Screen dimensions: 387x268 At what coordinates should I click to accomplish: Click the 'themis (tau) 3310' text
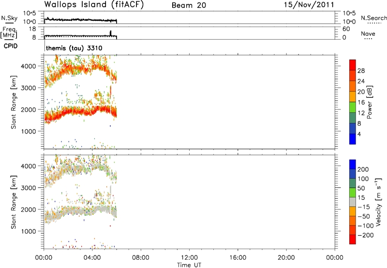click(x=74, y=48)
